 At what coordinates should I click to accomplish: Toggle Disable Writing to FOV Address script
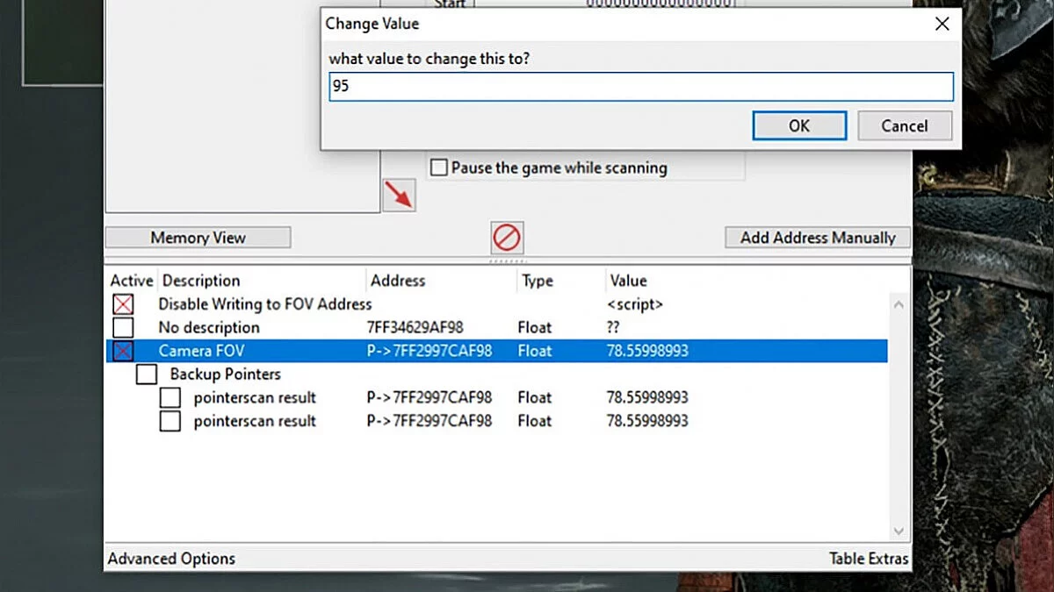click(123, 304)
